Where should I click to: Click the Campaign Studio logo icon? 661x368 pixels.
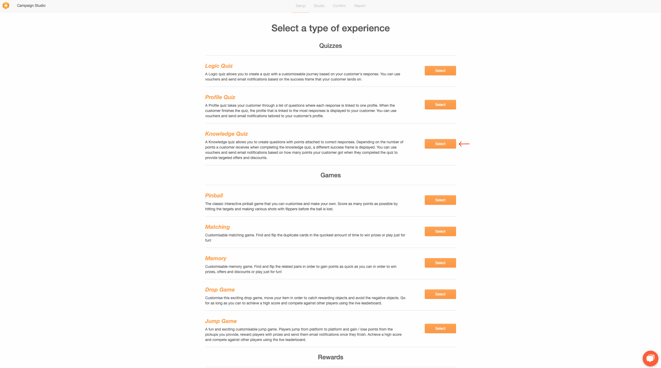click(x=6, y=6)
